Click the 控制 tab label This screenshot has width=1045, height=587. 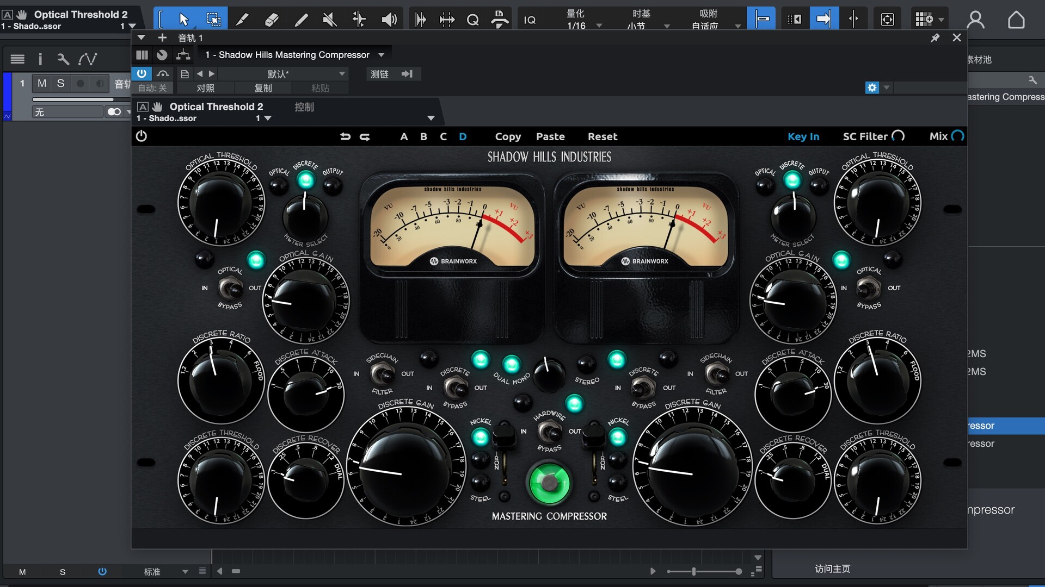304,107
